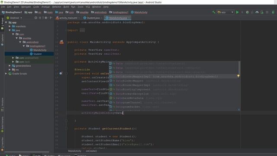Run the app with the green play button
Viewport: 277px width, 156px height.
tap(238, 12)
